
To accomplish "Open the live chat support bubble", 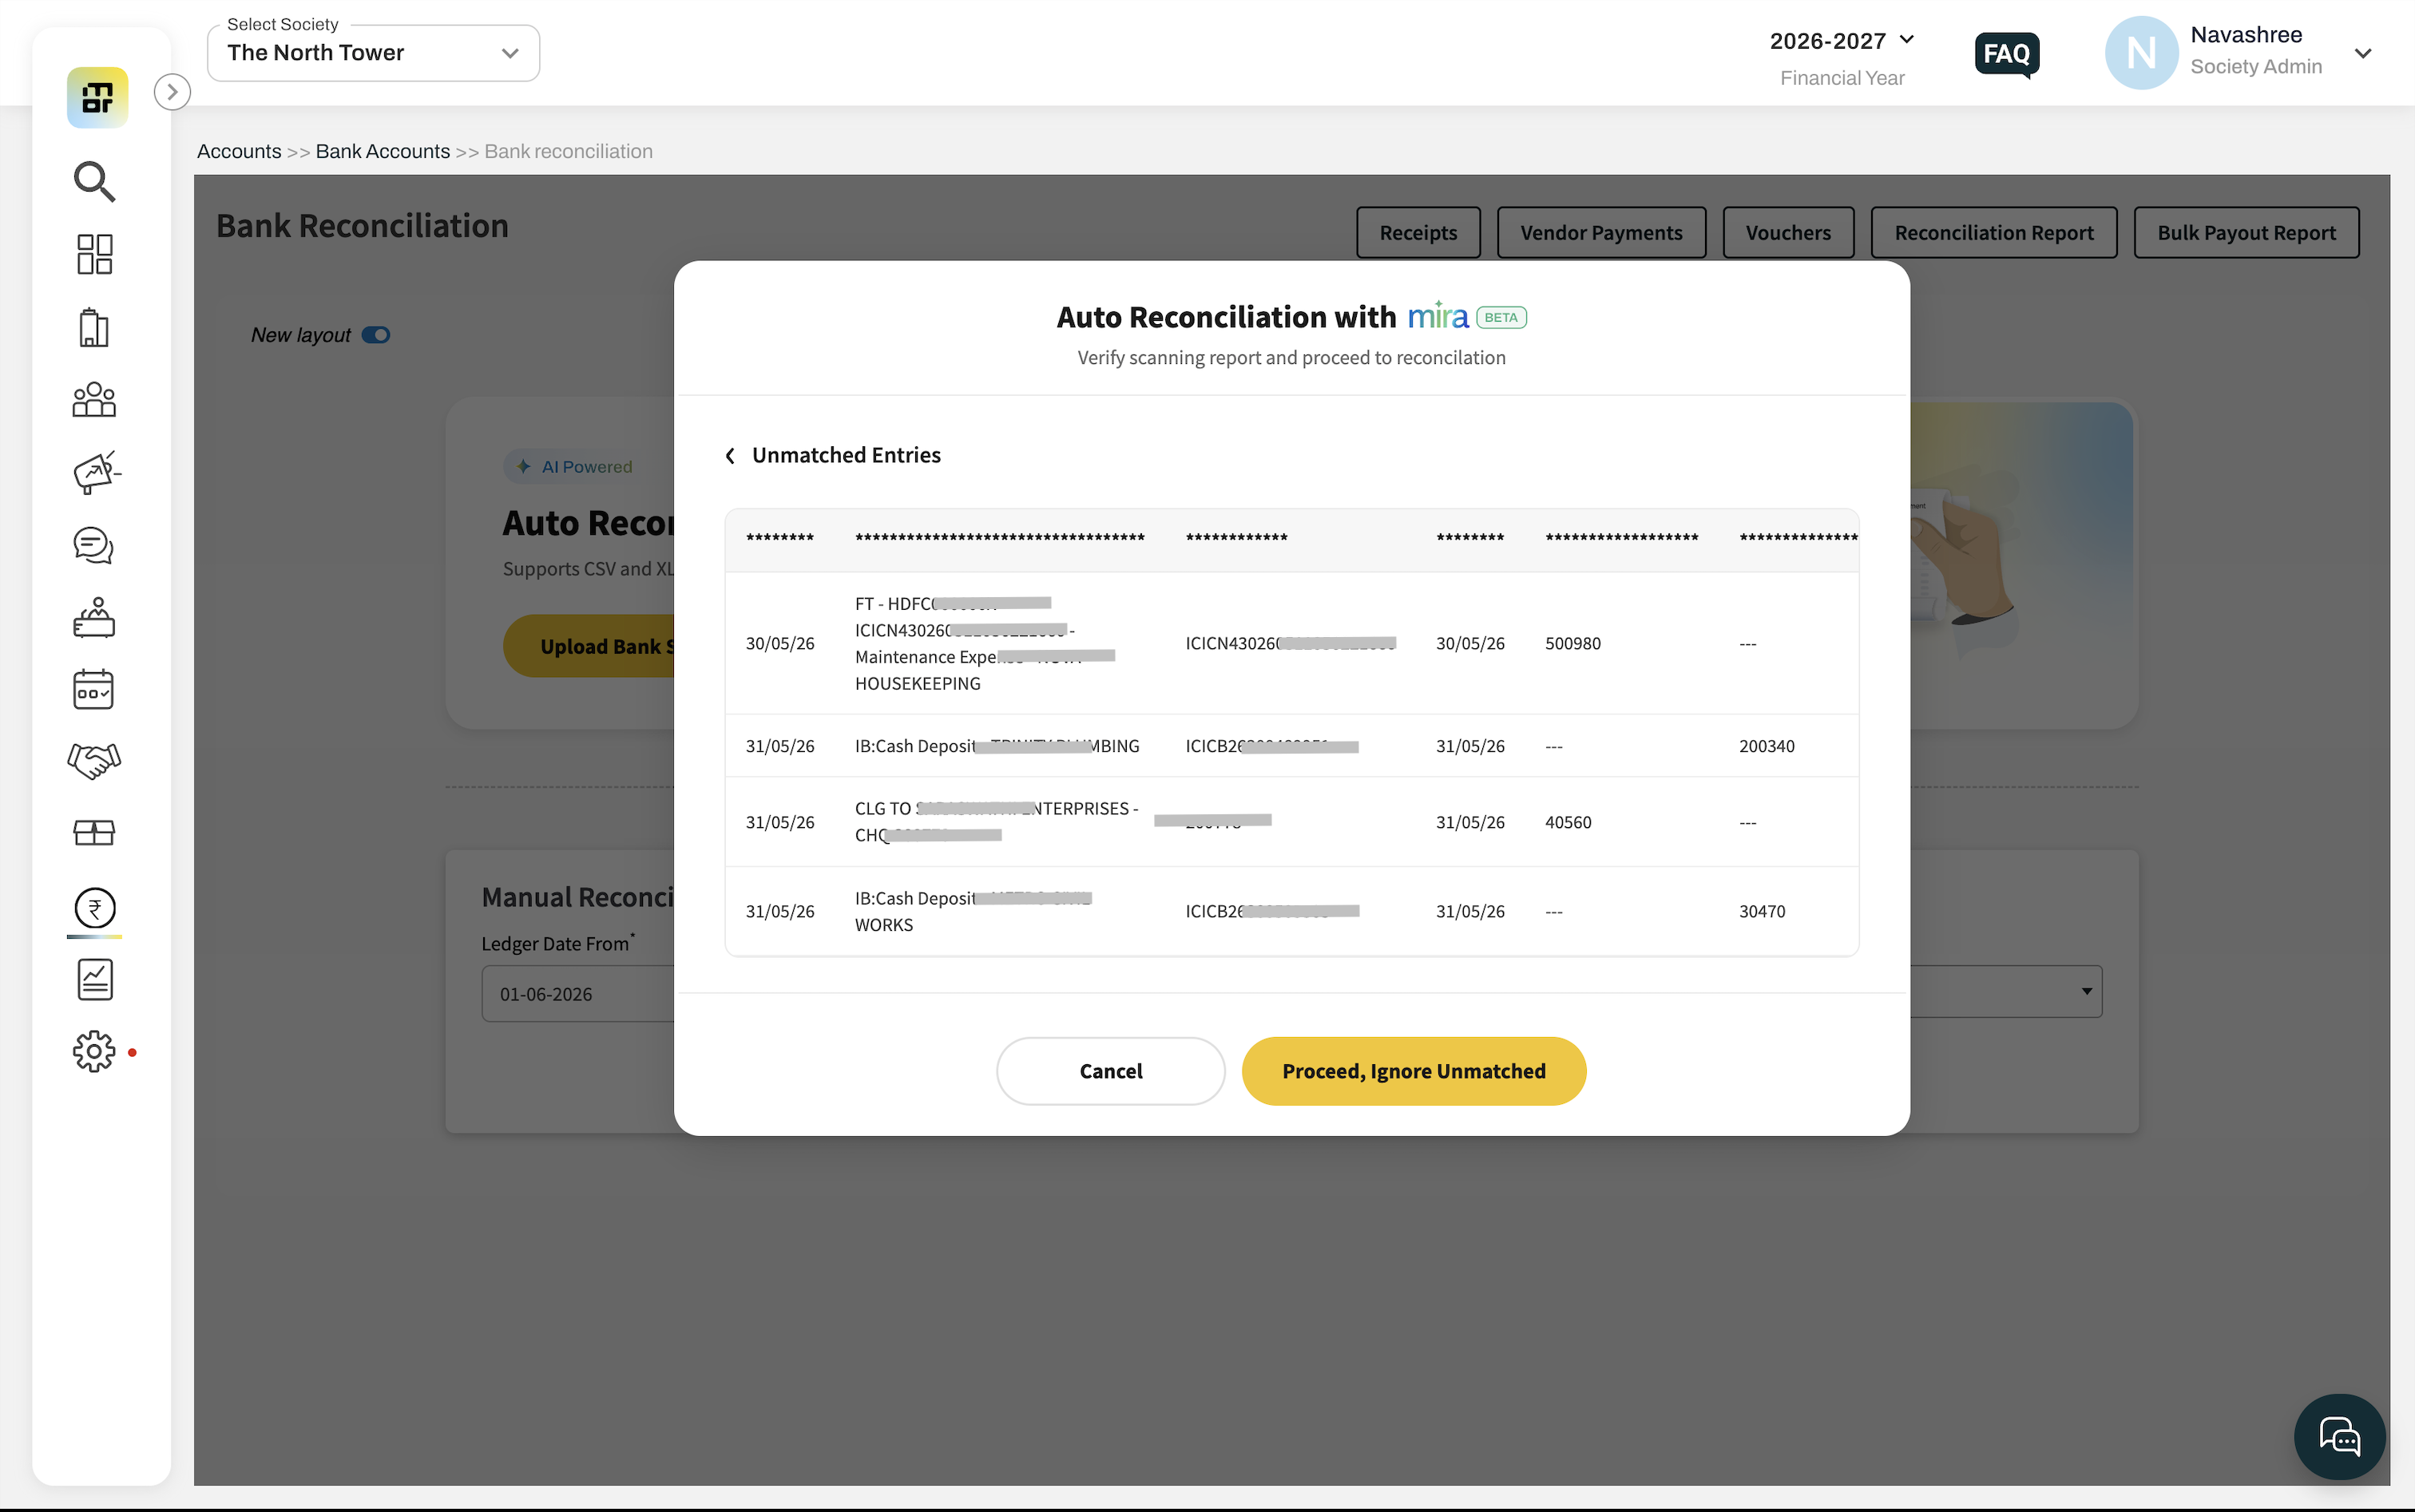I will tap(2339, 1437).
